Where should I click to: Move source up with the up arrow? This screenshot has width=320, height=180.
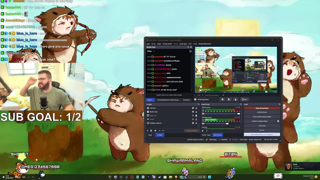click(x=159, y=130)
